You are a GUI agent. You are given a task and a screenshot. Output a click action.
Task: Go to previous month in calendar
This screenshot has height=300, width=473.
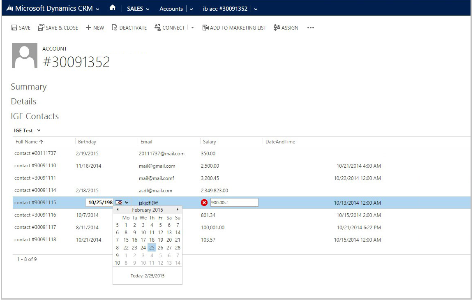pyautogui.click(x=118, y=210)
